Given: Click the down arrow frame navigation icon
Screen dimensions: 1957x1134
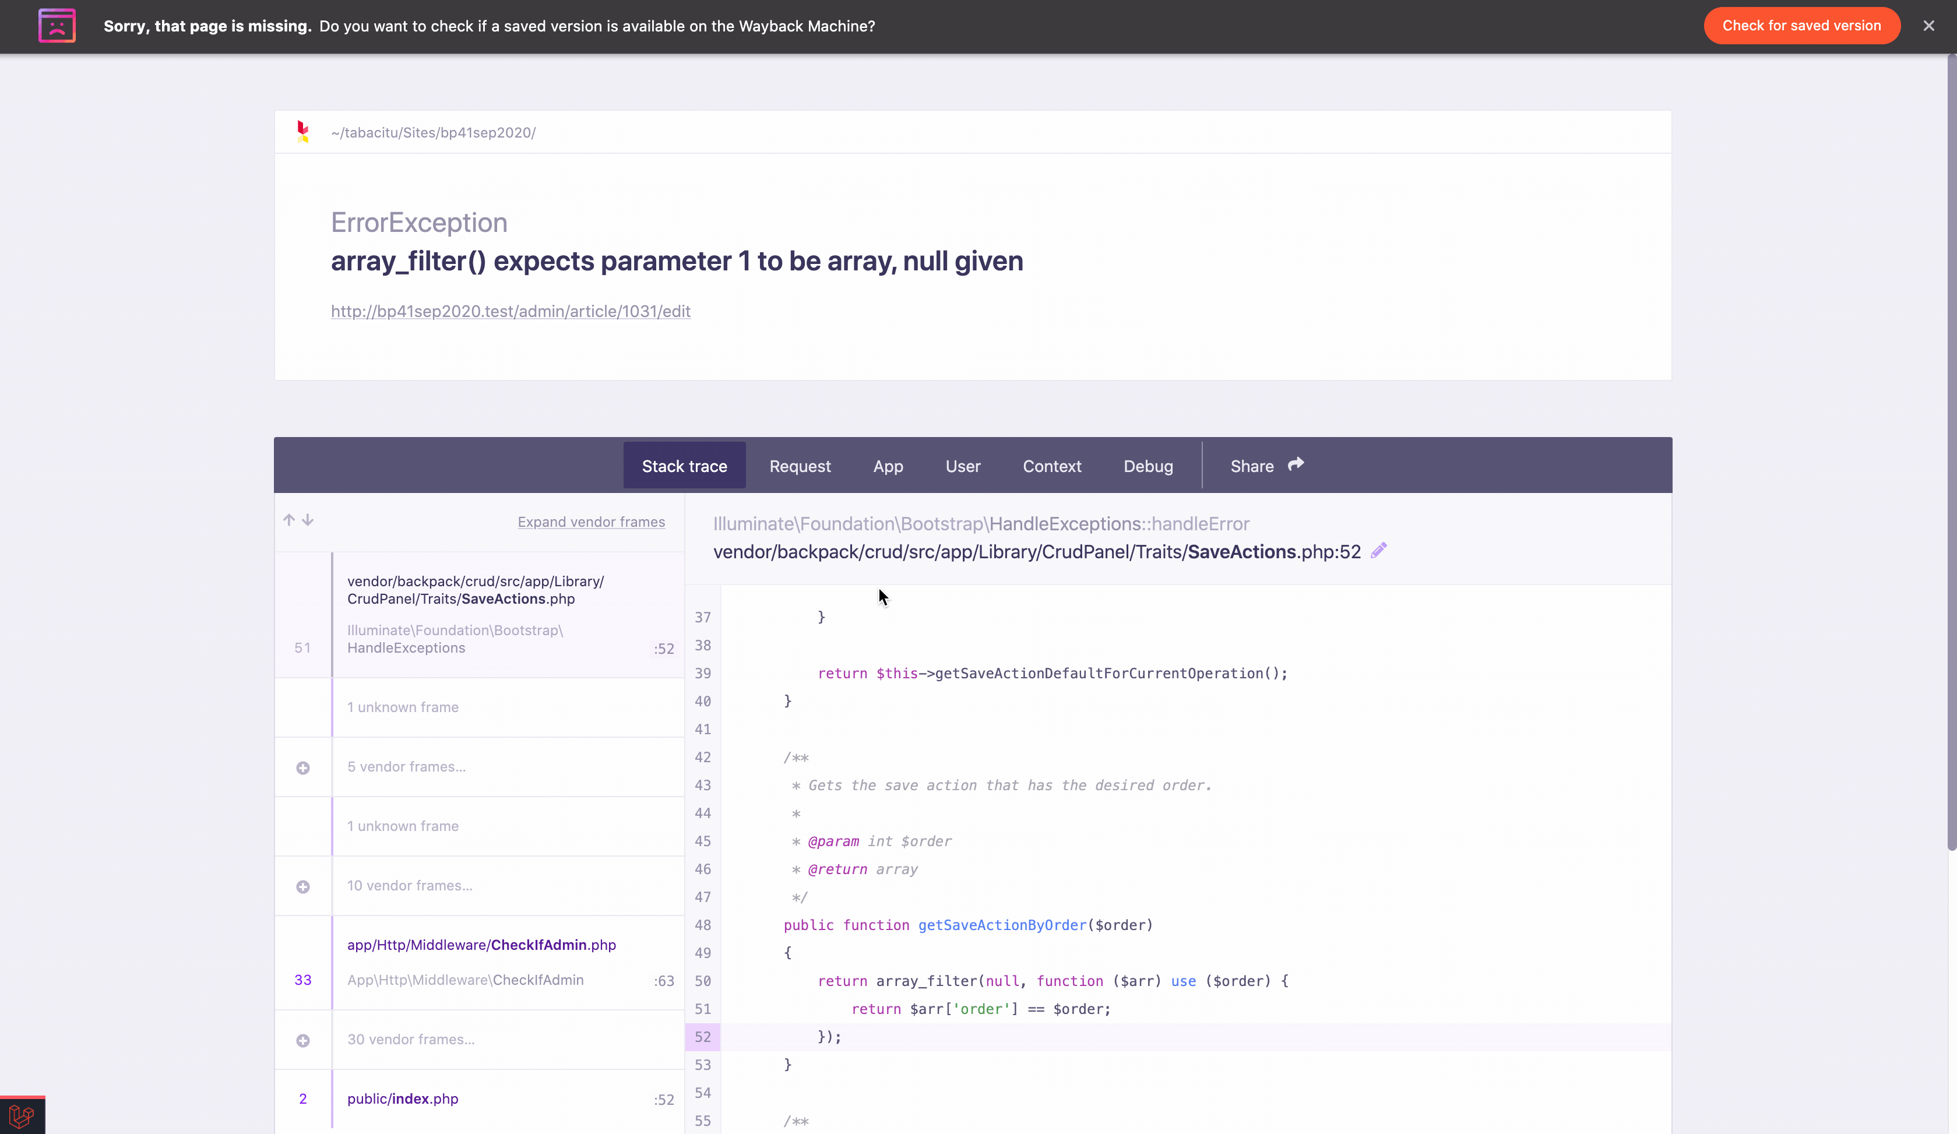Looking at the screenshot, I should [x=308, y=520].
